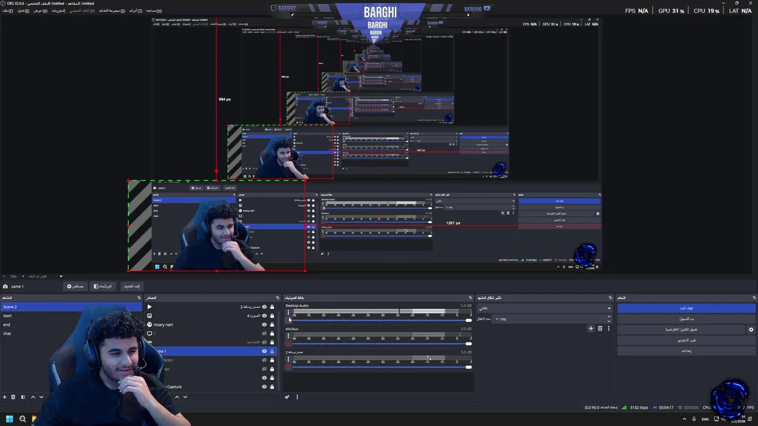This screenshot has width=758, height=426.
Task: Open the File (F) menu
Action: pos(8,11)
